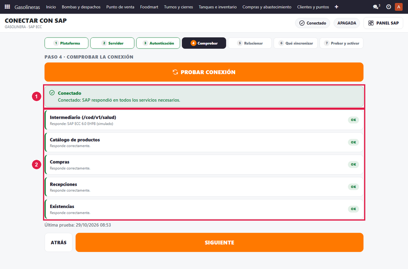This screenshot has width=408, height=269.
Task: Click the Recepciones service row title
Action: click(x=63, y=184)
